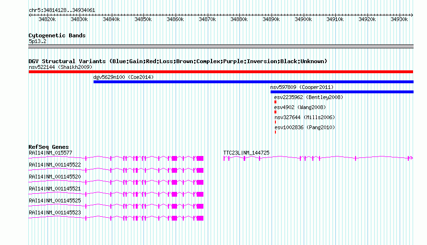The image size is (427, 245).
Task: Click the 34920k ruler tick label
Action: coord(368,19)
